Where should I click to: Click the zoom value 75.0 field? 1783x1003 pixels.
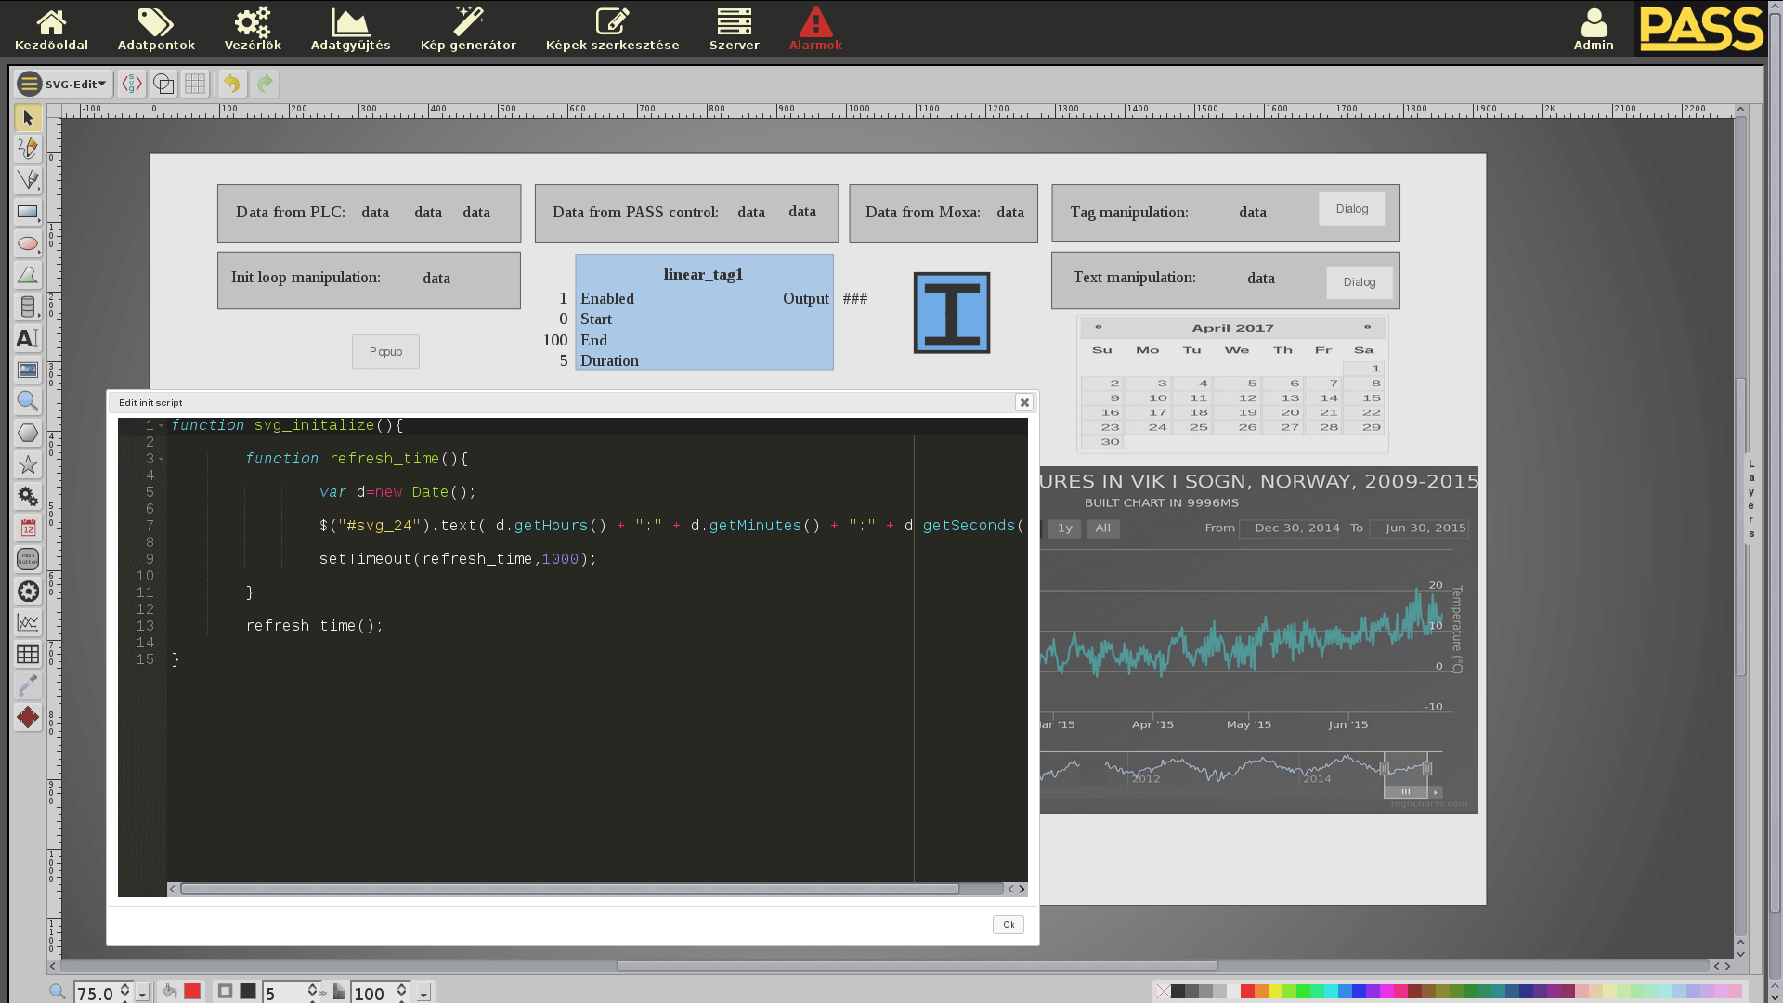click(96, 993)
